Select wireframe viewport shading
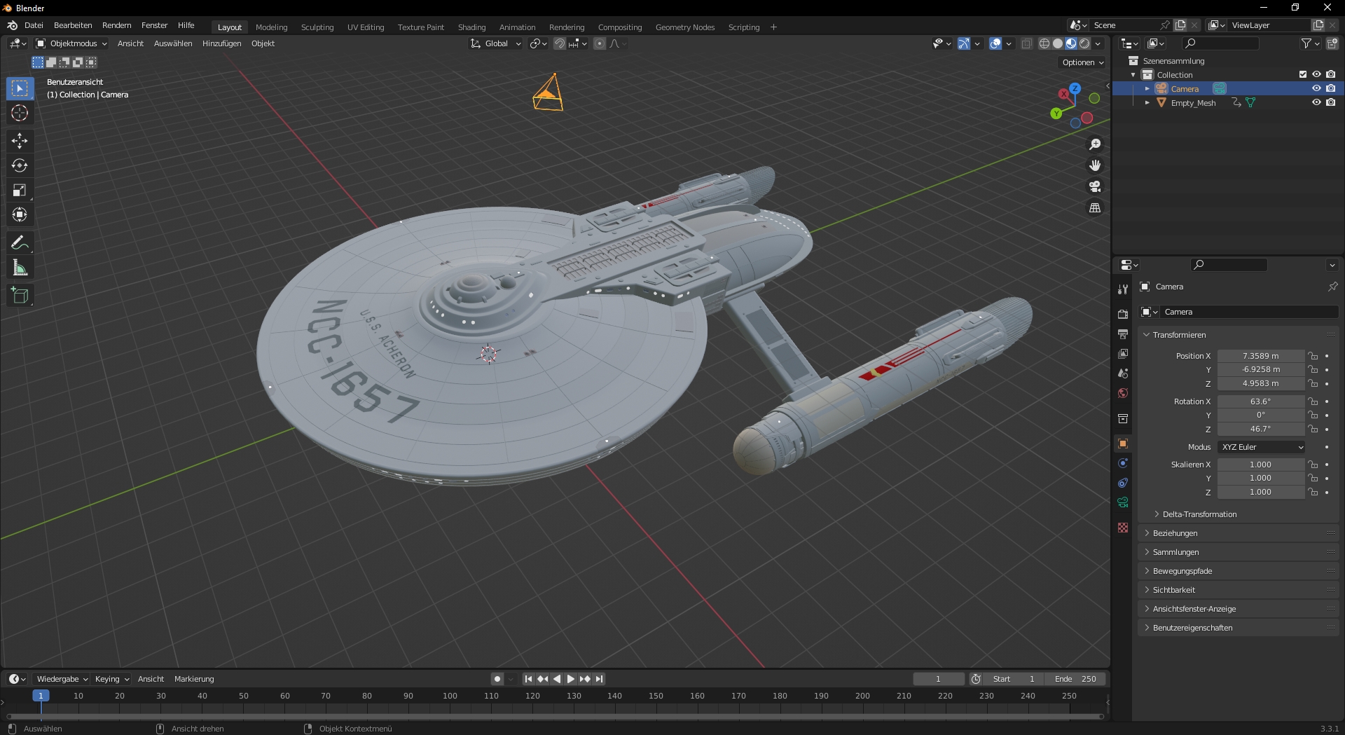The image size is (1345, 735). pyautogui.click(x=1044, y=43)
